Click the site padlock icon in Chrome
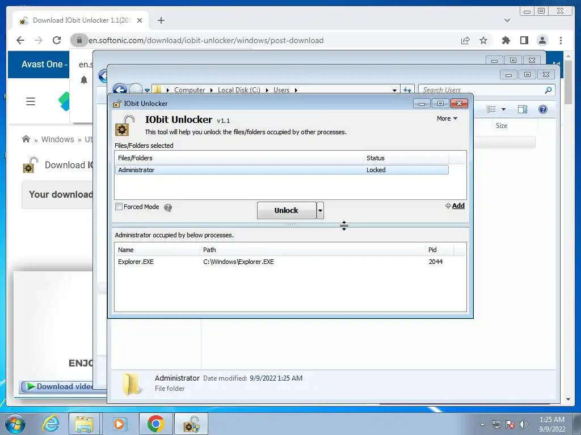Image resolution: width=581 pixels, height=435 pixels. (79, 40)
